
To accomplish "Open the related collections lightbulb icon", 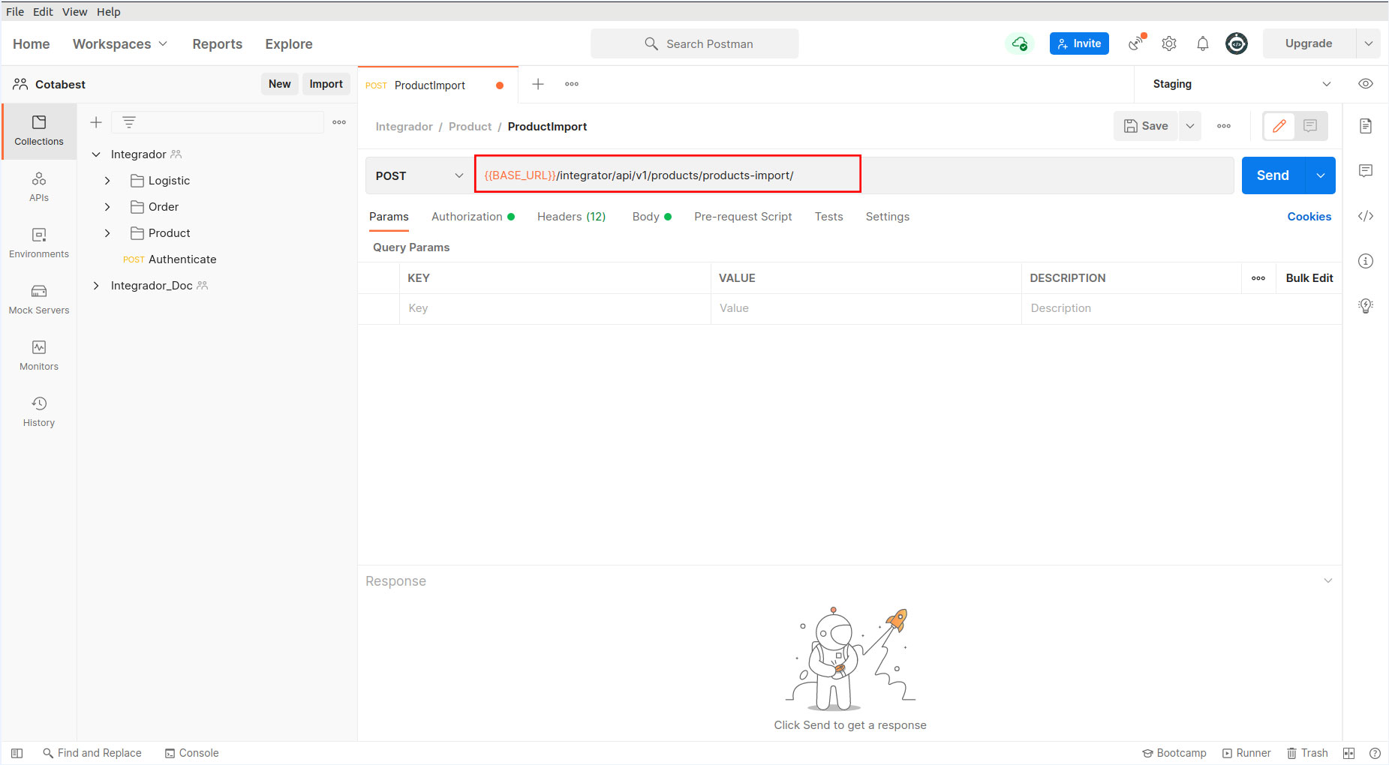I will click(1366, 305).
